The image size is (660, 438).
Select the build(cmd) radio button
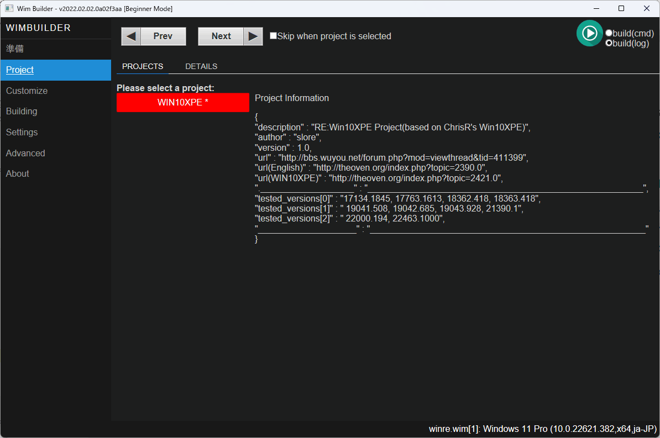pyautogui.click(x=609, y=33)
